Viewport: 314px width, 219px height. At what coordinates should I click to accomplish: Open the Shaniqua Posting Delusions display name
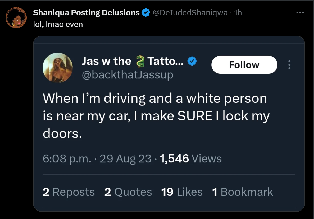coord(86,12)
